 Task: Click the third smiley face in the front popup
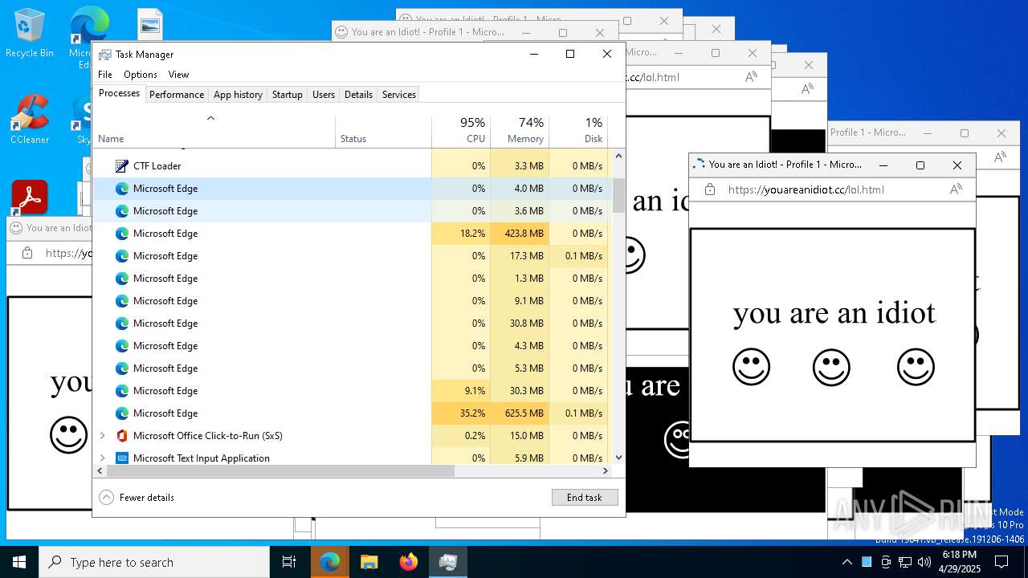pyautogui.click(x=916, y=367)
